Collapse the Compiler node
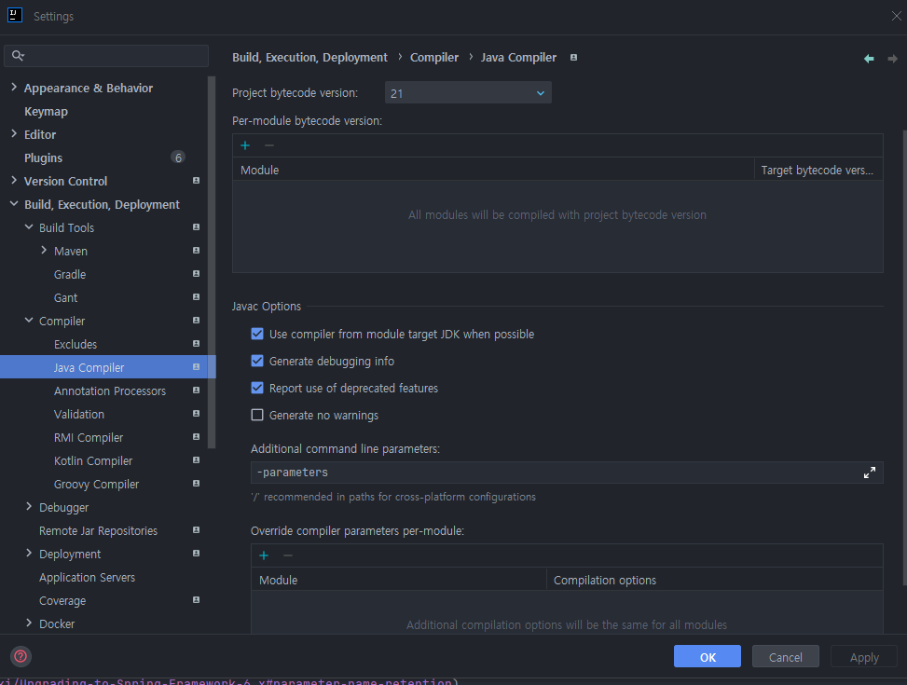 coord(29,320)
